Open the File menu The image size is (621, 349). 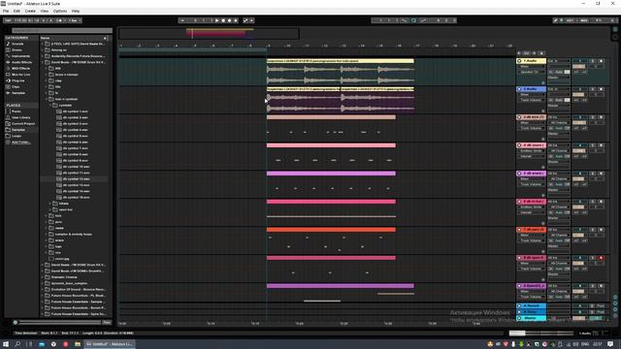(6, 11)
